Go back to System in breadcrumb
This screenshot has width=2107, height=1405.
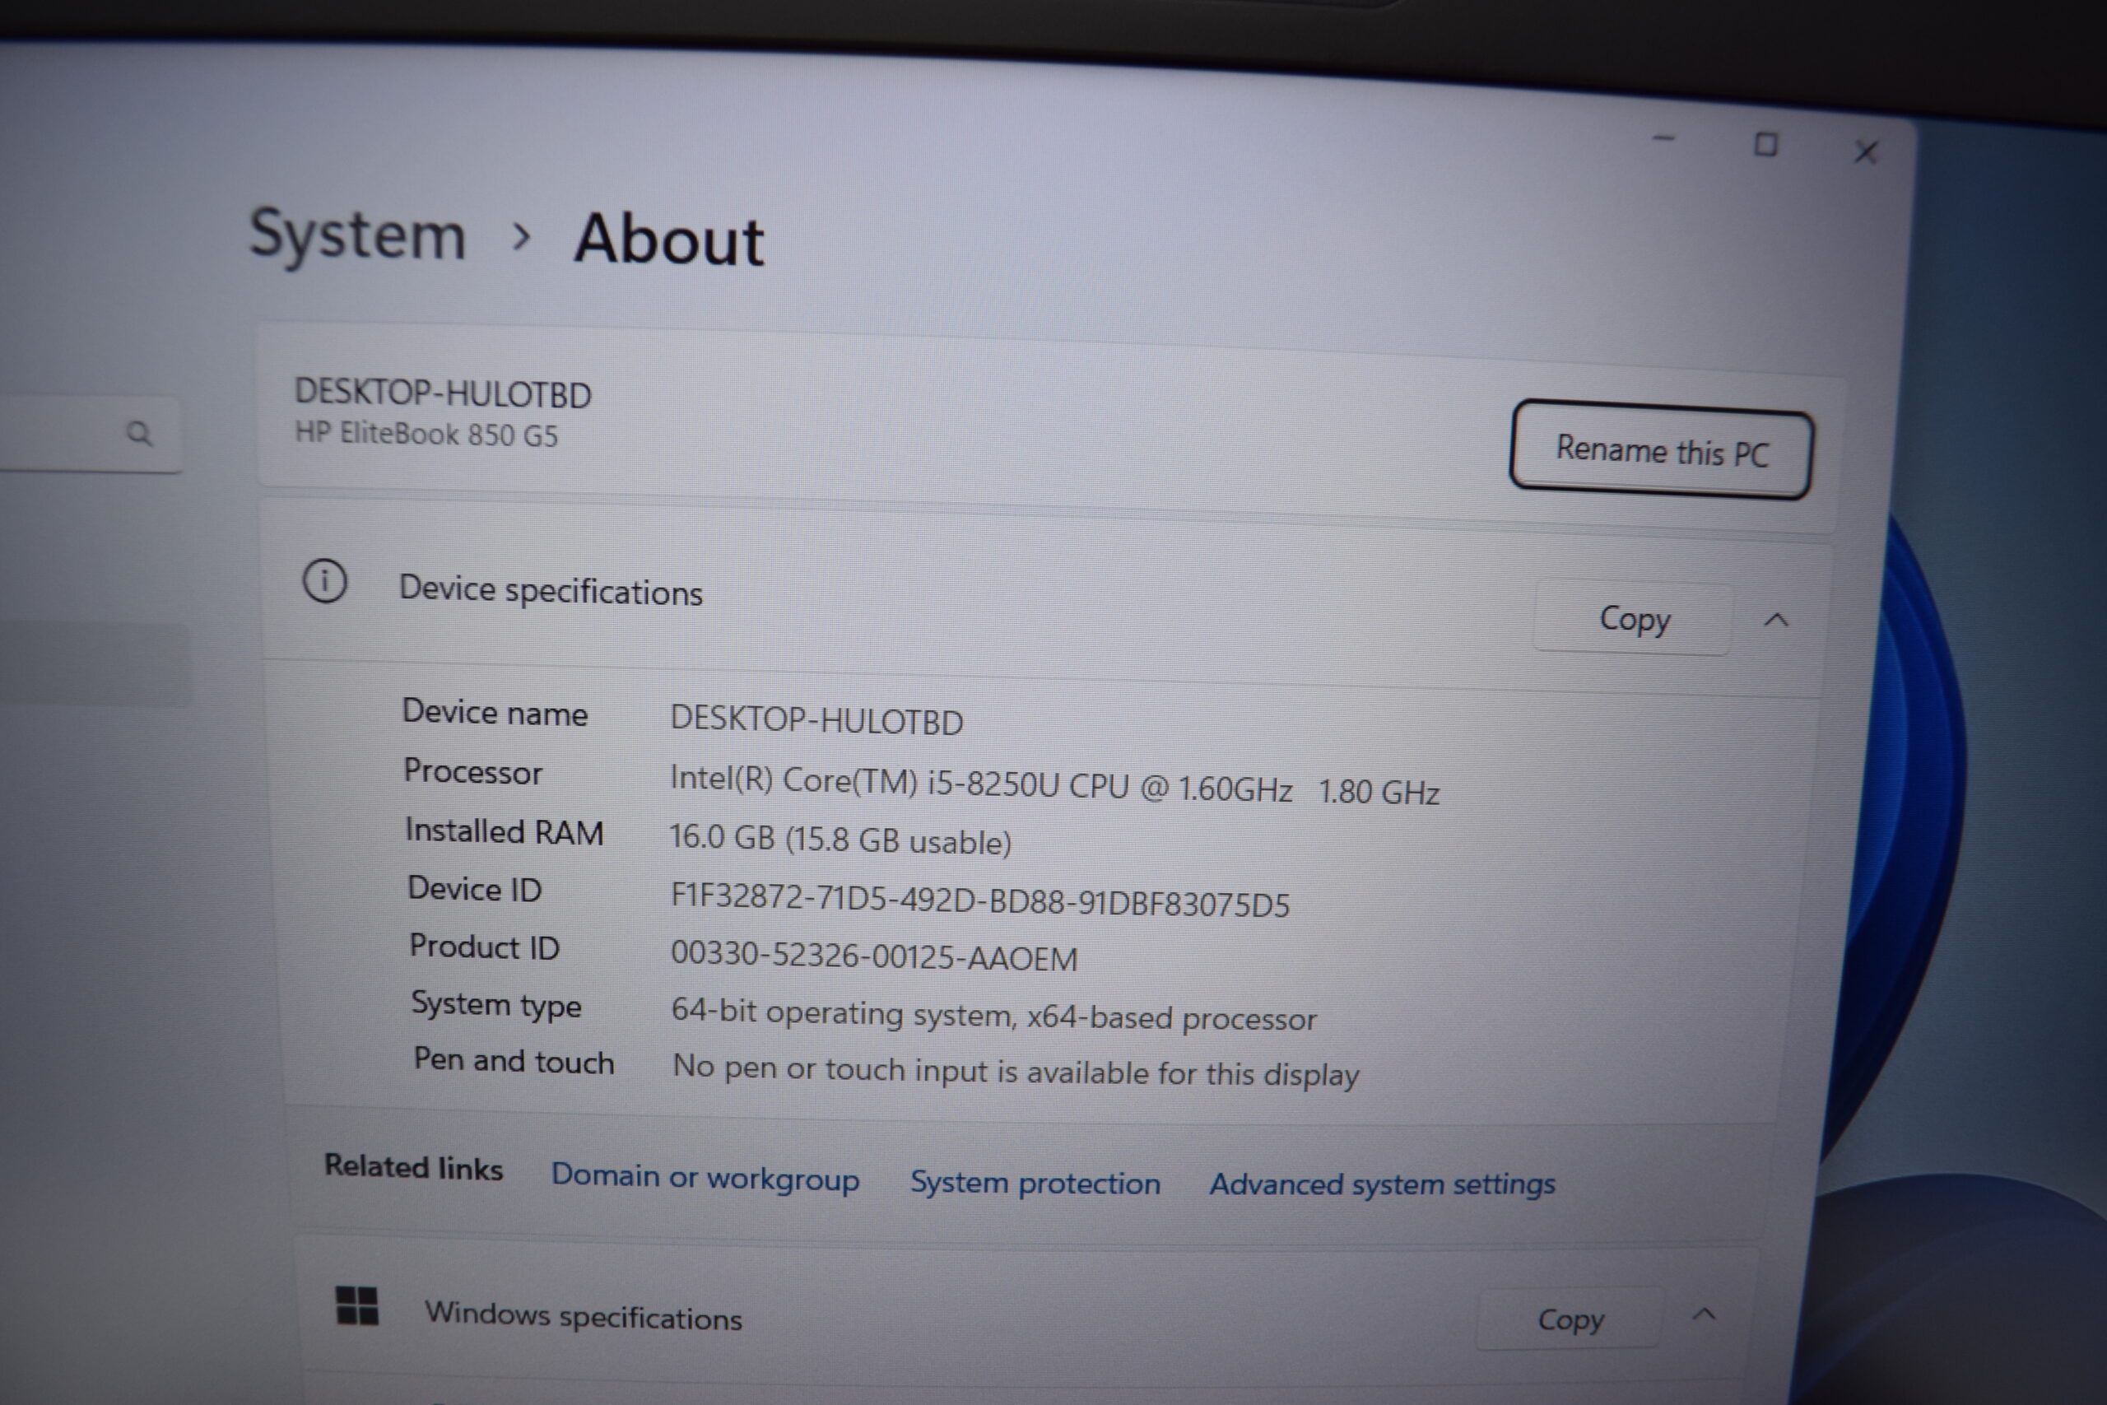[357, 235]
